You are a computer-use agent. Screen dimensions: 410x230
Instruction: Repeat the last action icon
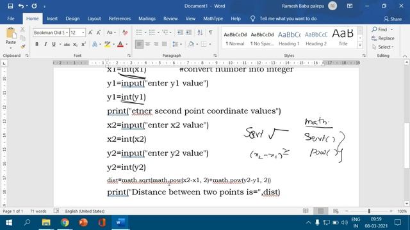34,6
